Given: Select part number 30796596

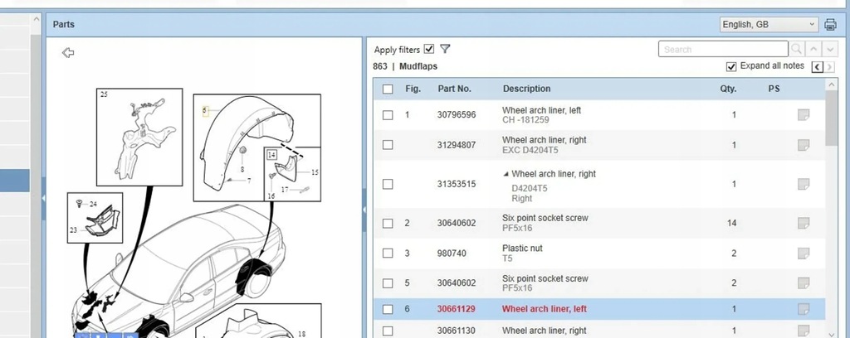Looking at the screenshot, I should (457, 114).
